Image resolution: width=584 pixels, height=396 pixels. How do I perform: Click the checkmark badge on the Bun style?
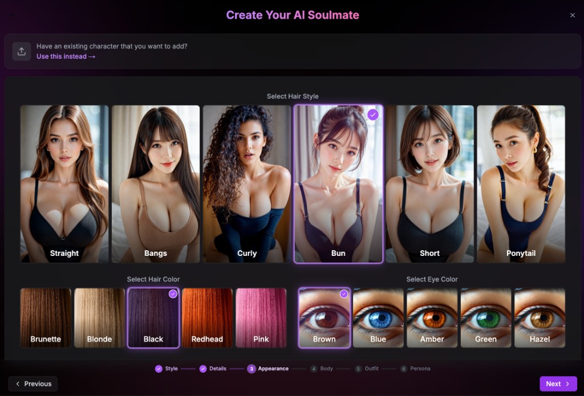[374, 115]
